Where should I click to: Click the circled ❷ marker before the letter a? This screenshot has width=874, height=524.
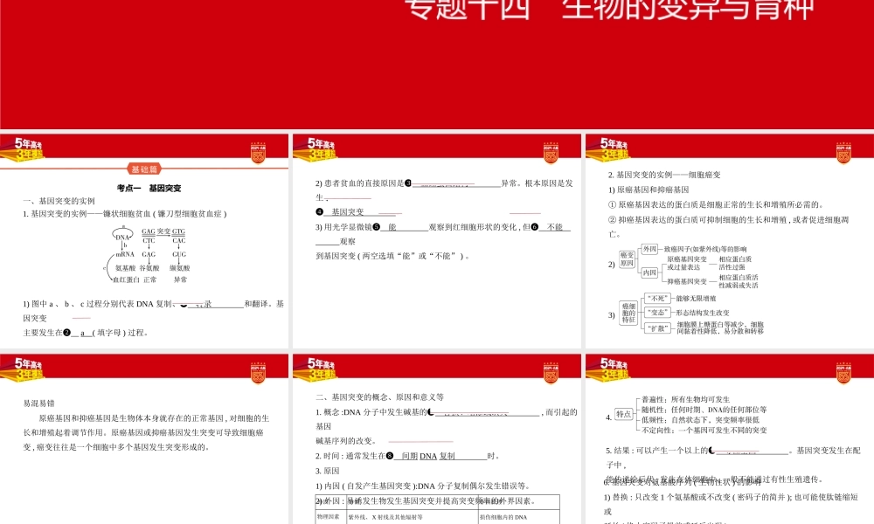67,333
